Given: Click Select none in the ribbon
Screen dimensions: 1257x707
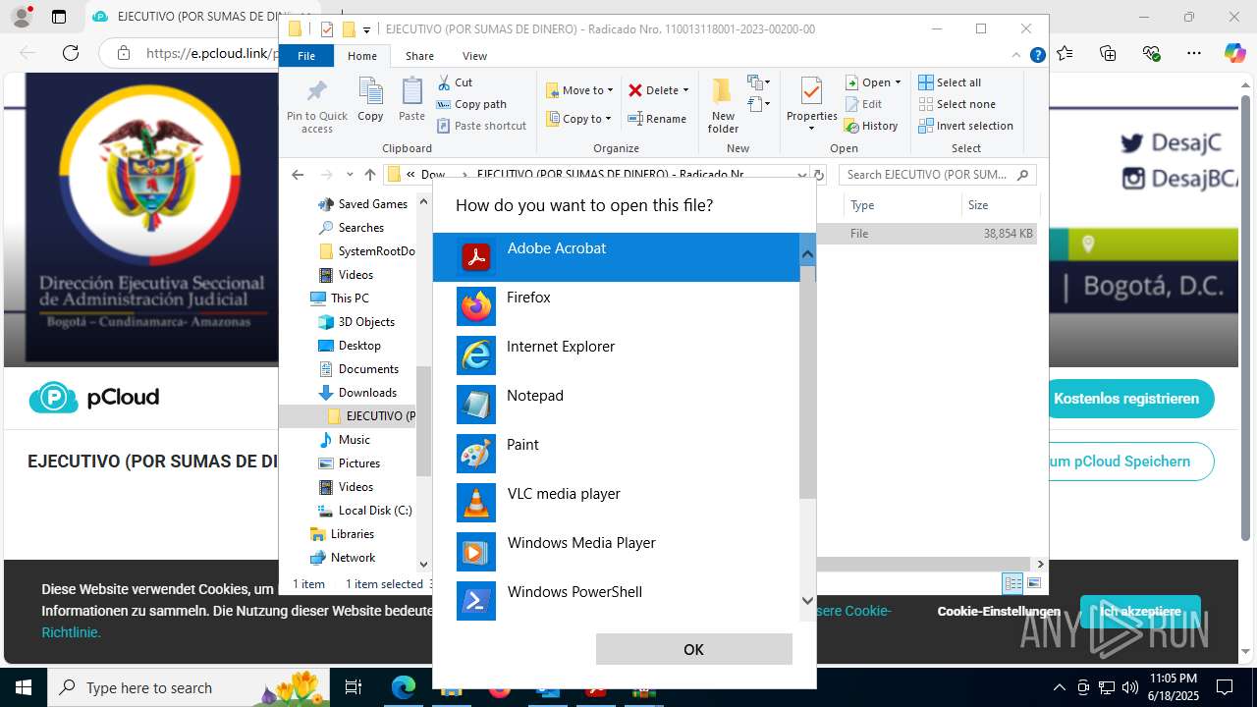Looking at the screenshot, I should (x=956, y=104).
